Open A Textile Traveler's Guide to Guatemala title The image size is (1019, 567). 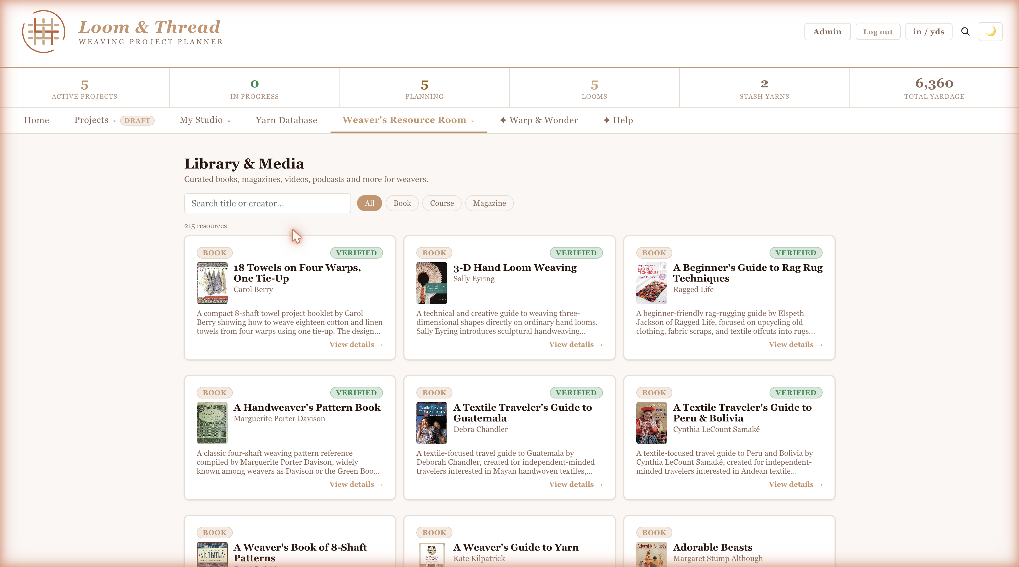[x=522, y=412]
